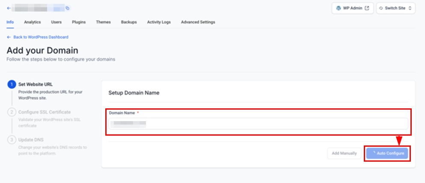Open WP Admin in a new window

pyautogui.click(x=353, y=8)
